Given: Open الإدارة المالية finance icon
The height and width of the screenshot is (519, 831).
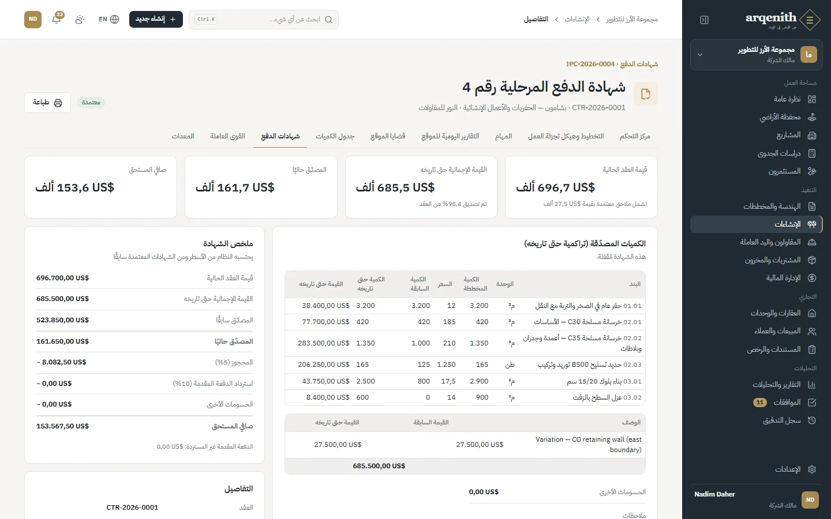Looking at the screenshot, I should tap(812, 278).
